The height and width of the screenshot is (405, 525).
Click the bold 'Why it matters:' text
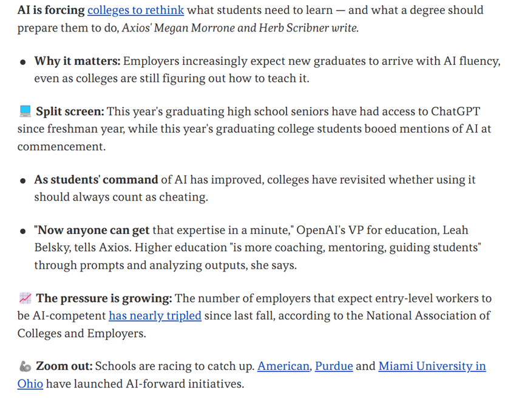77,61
